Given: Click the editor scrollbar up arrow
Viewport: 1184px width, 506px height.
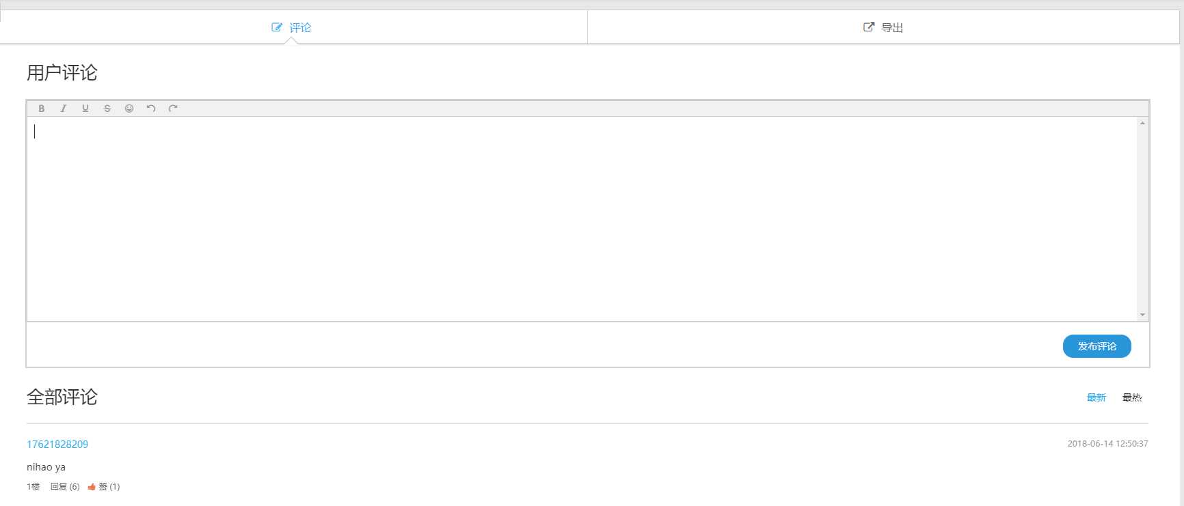Looking at the screenshot, I should coord(1142,123).
